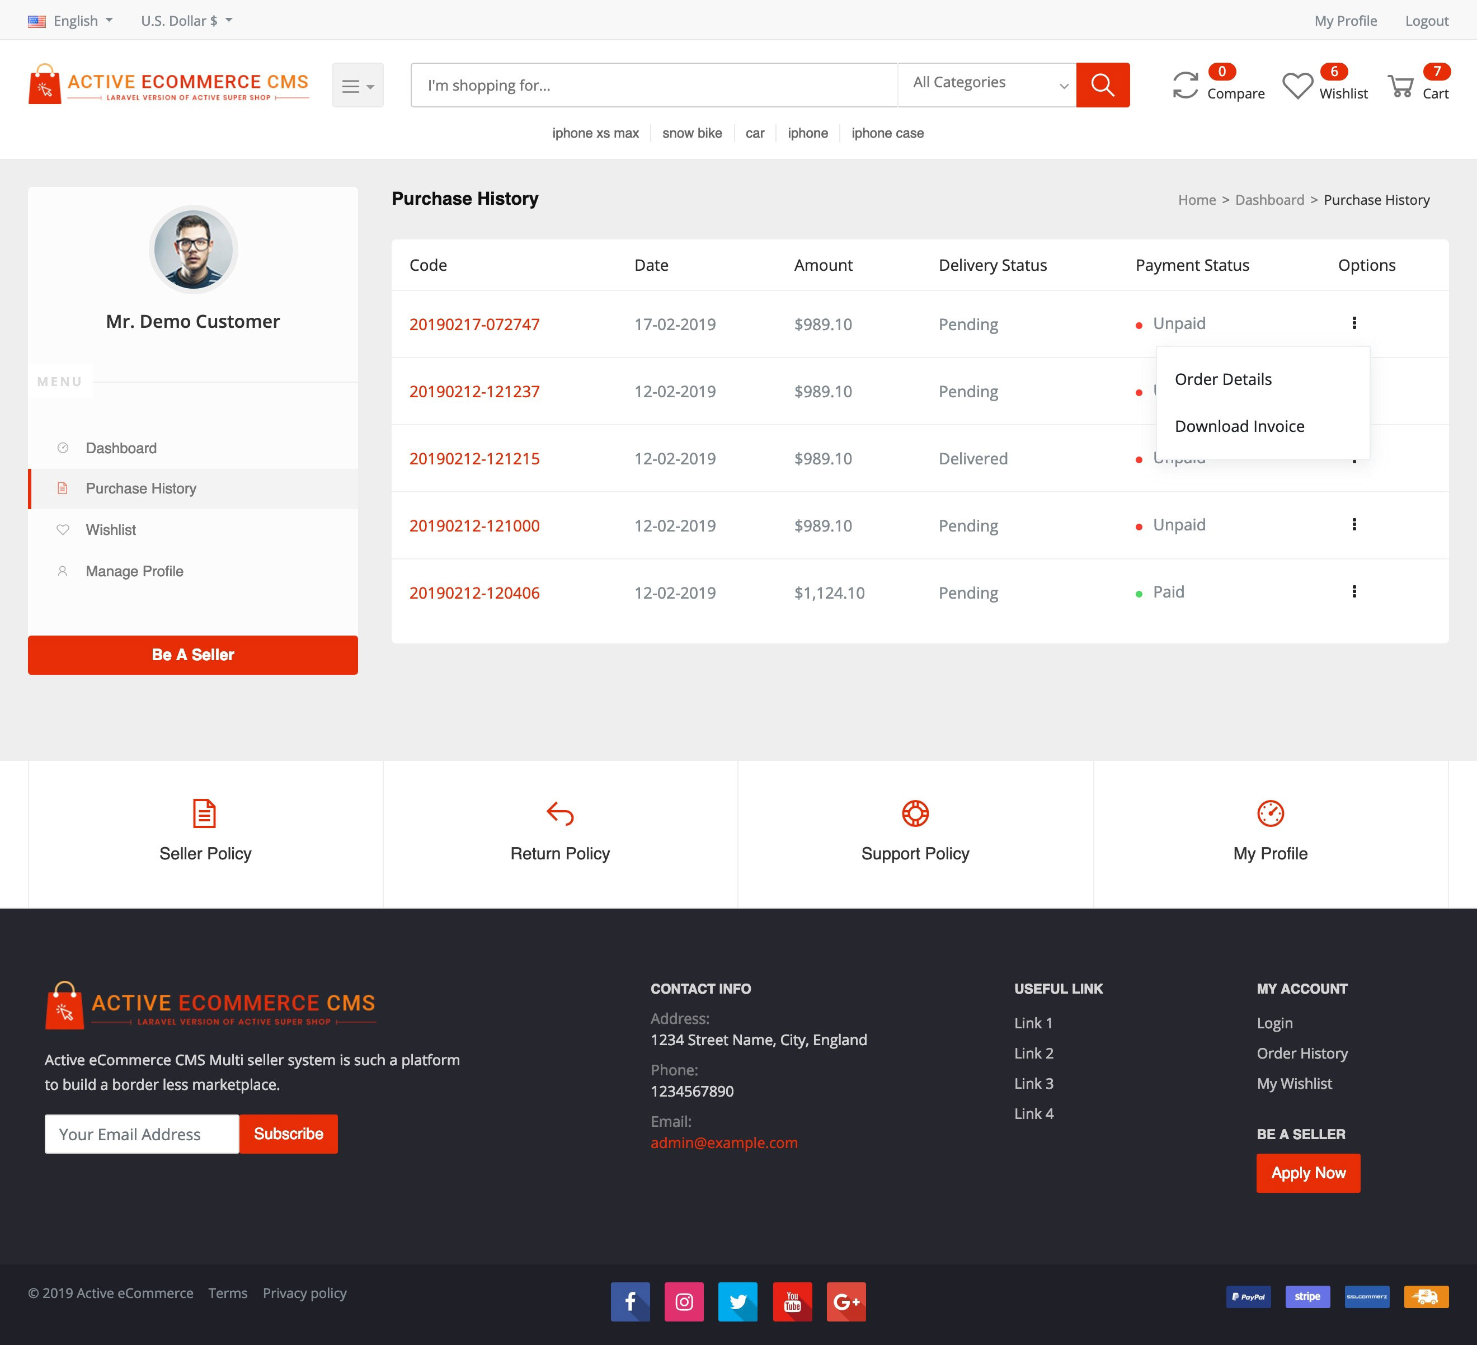Click the cash on delivery truck badge
The width and height of the screenshot is (1477, 1345).
pos(1427,1297)
